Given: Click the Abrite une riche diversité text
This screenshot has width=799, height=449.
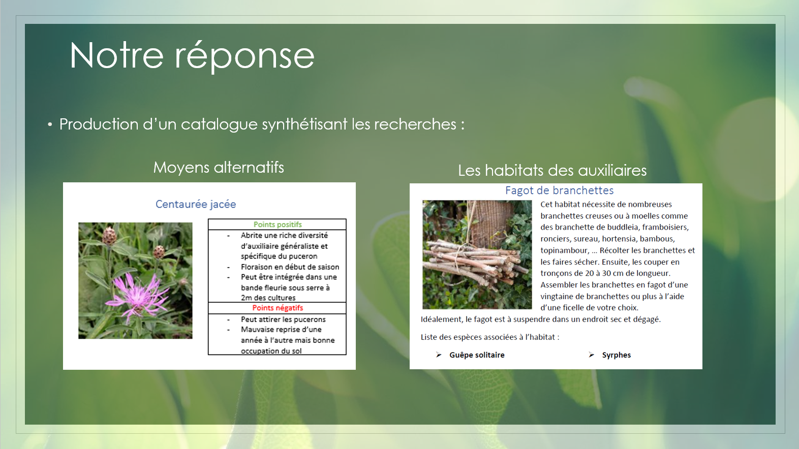Looking at the screenshot, I should (284, 235).
